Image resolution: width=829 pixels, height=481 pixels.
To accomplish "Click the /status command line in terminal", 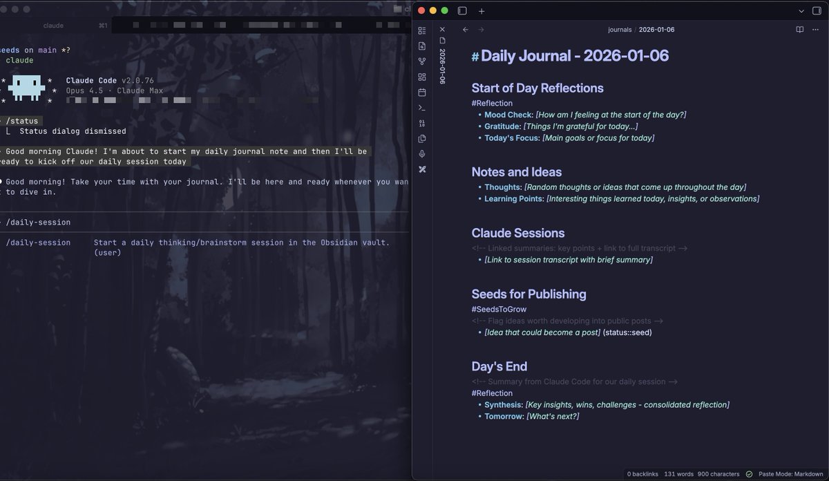I will [x=22, y=121].
